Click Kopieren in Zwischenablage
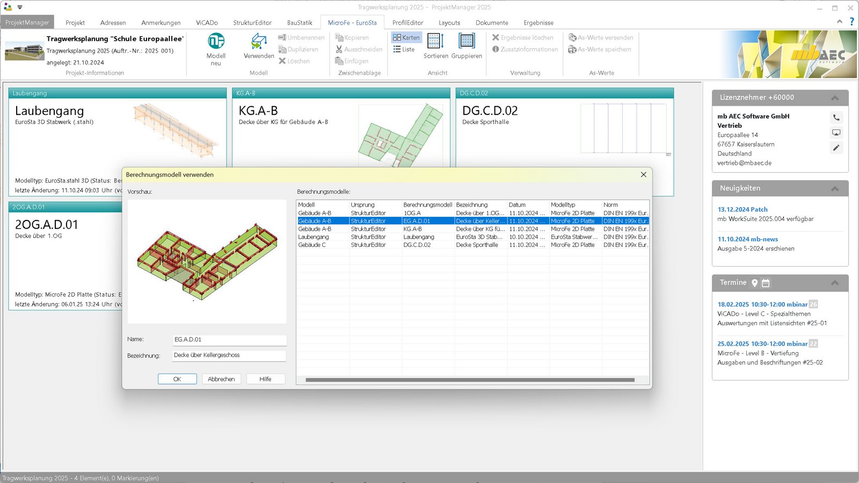859x483 pixels. [x=352, y=38]
